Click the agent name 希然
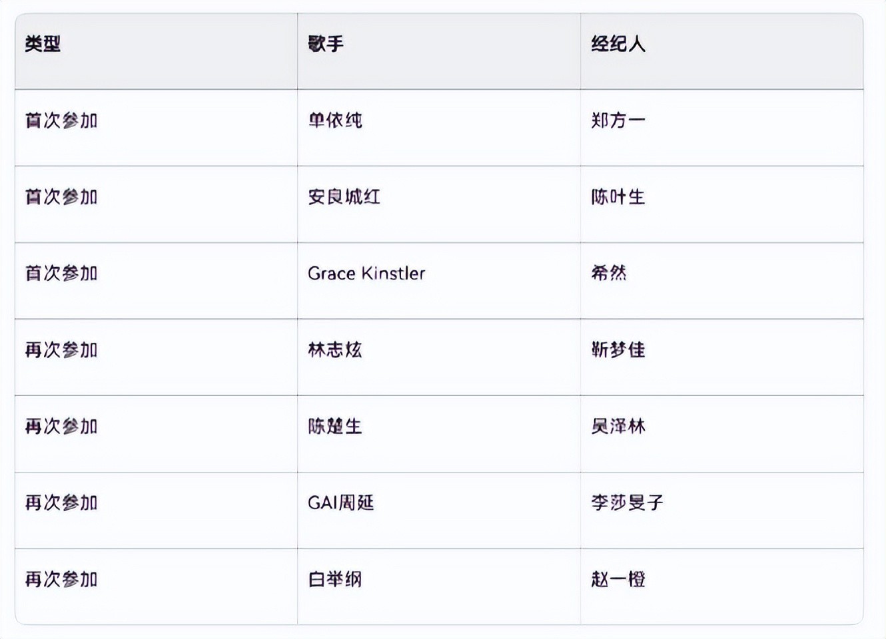Image resolution: width=886 pixels, height=639 pixels. tap(609, 274)
